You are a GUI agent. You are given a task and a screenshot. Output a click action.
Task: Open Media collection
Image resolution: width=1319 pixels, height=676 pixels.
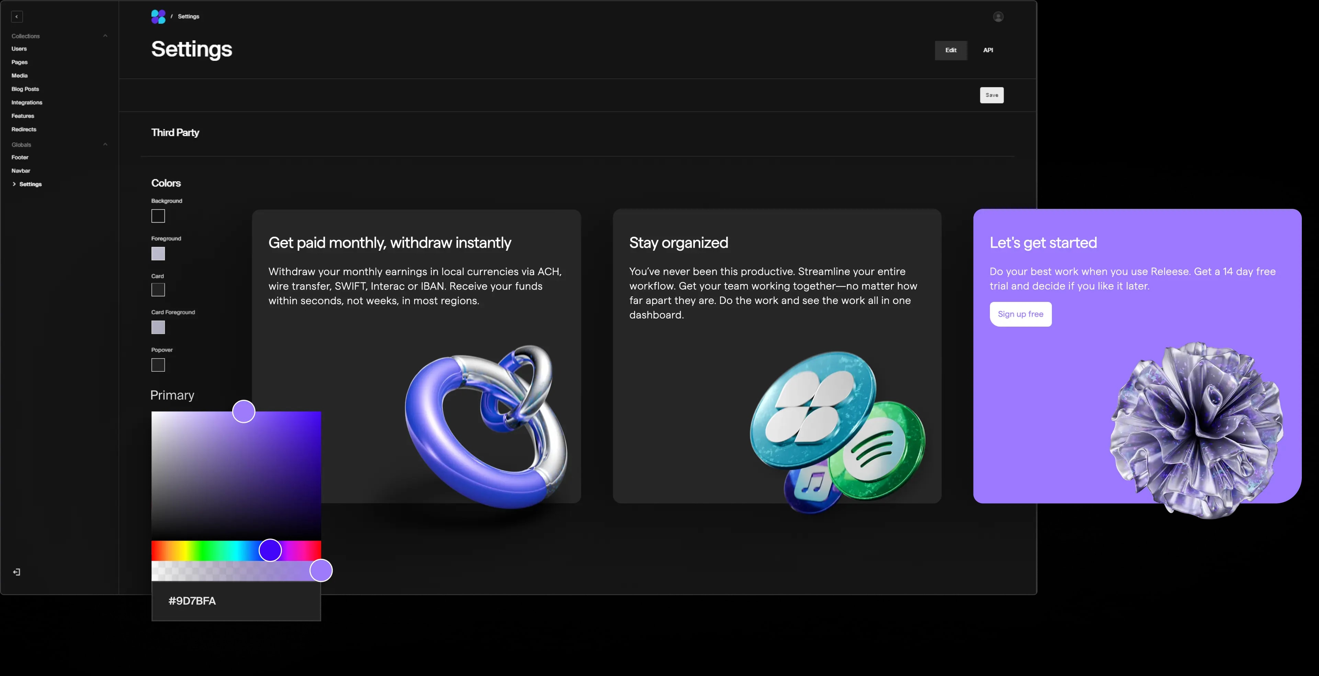20,75
